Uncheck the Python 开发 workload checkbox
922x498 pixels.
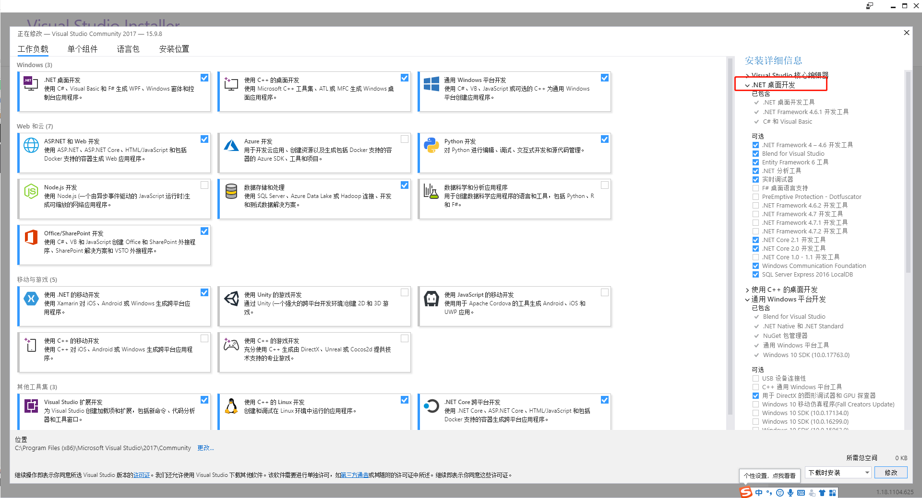pos(604,139)
